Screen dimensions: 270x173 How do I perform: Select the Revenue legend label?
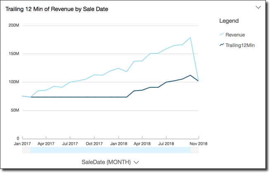235,35
